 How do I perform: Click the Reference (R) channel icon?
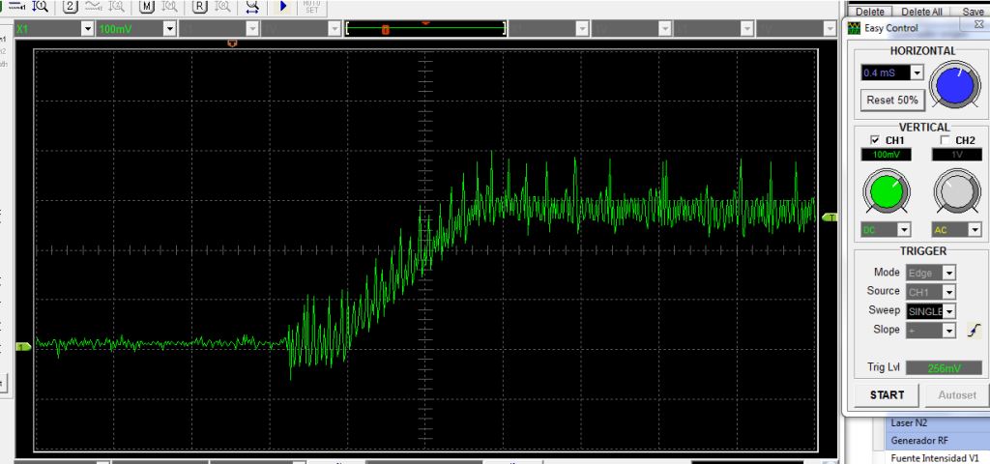coord(199,6)
